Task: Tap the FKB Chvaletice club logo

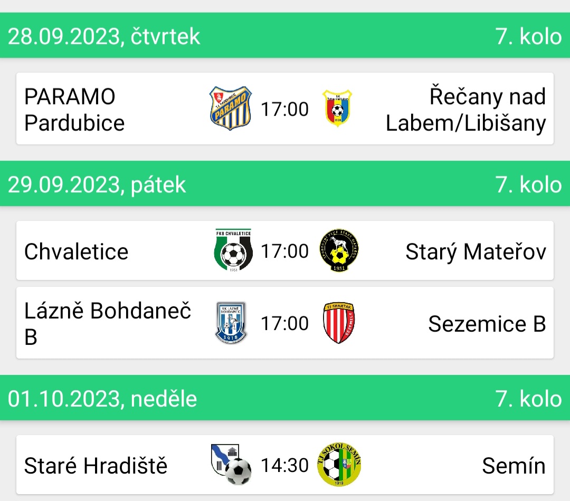Action: [x=233, y=250]
